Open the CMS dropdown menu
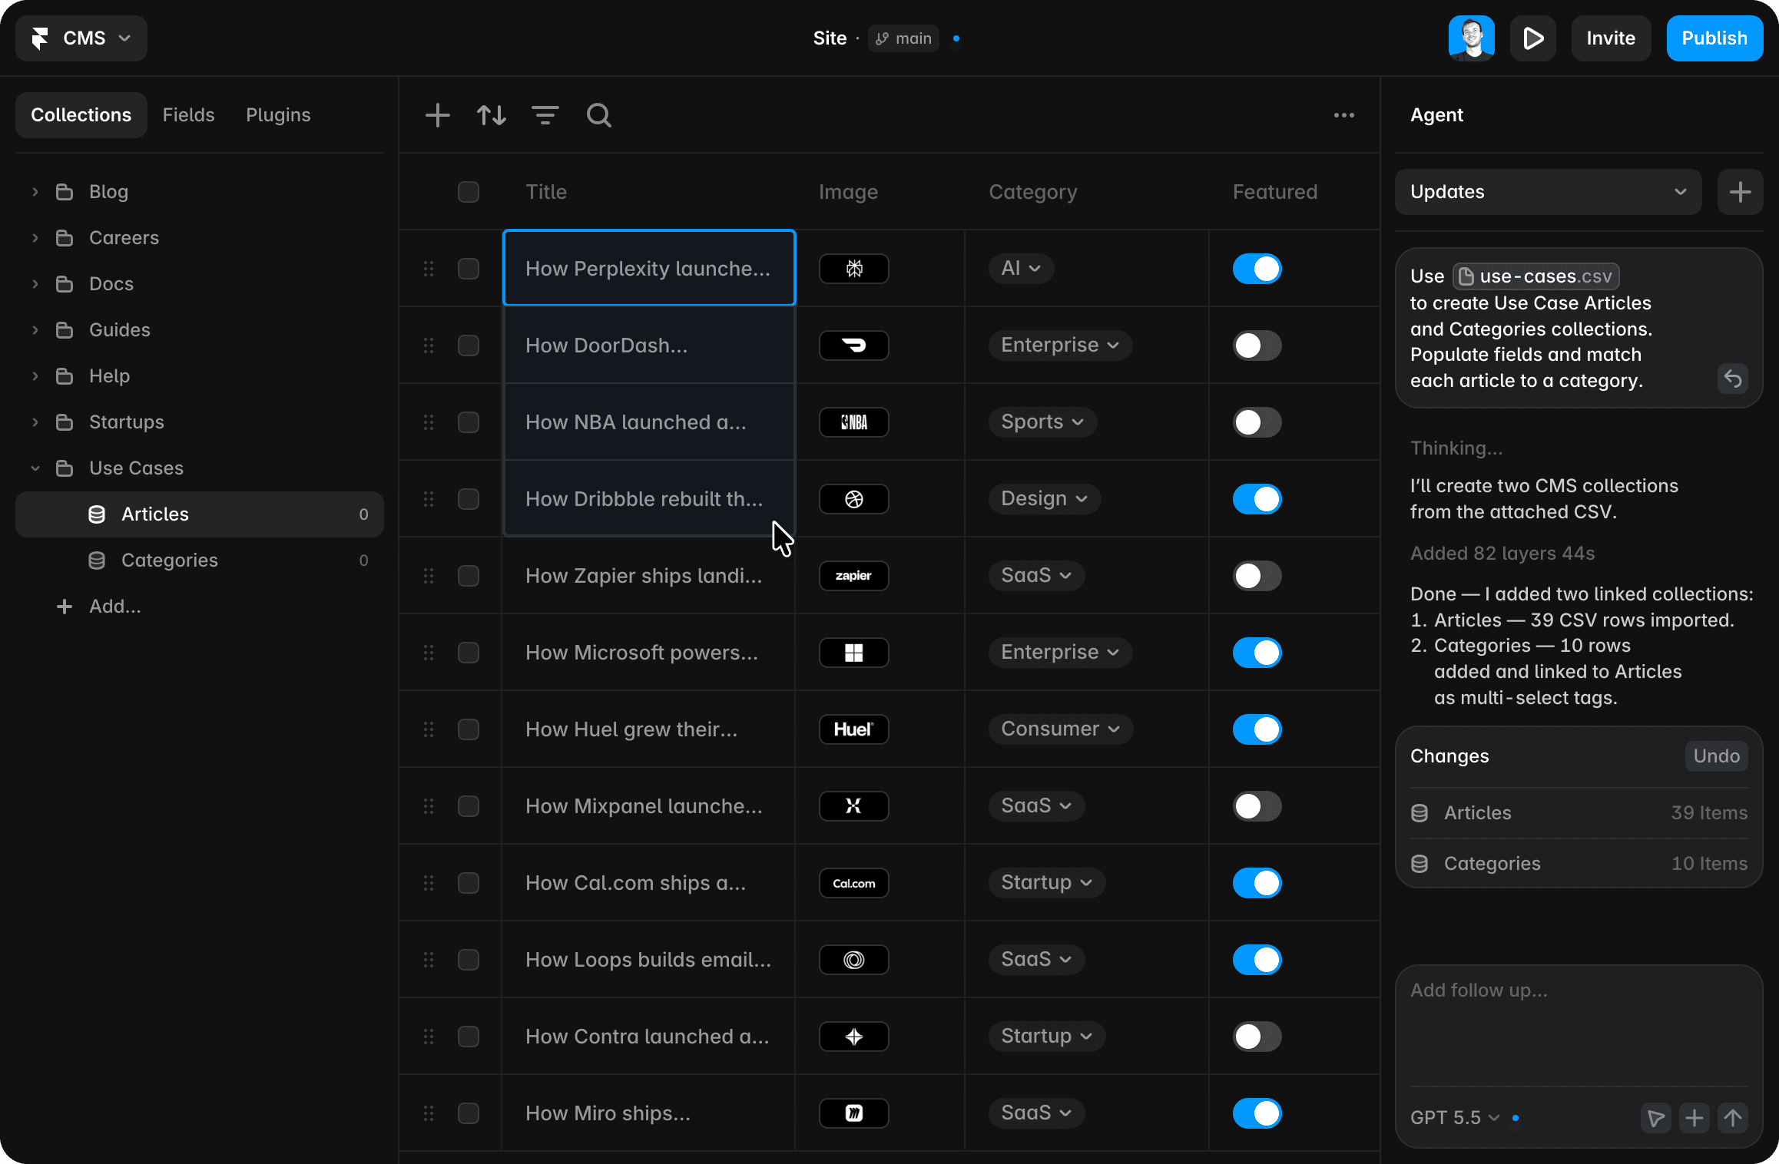 (81, 38)
